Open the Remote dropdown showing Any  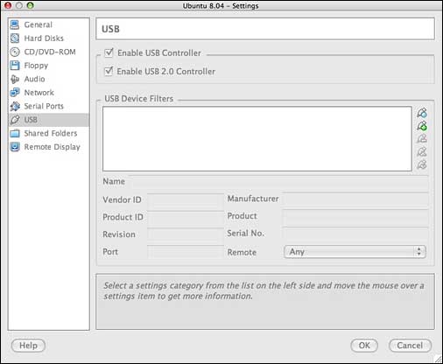tap(355, 252)
